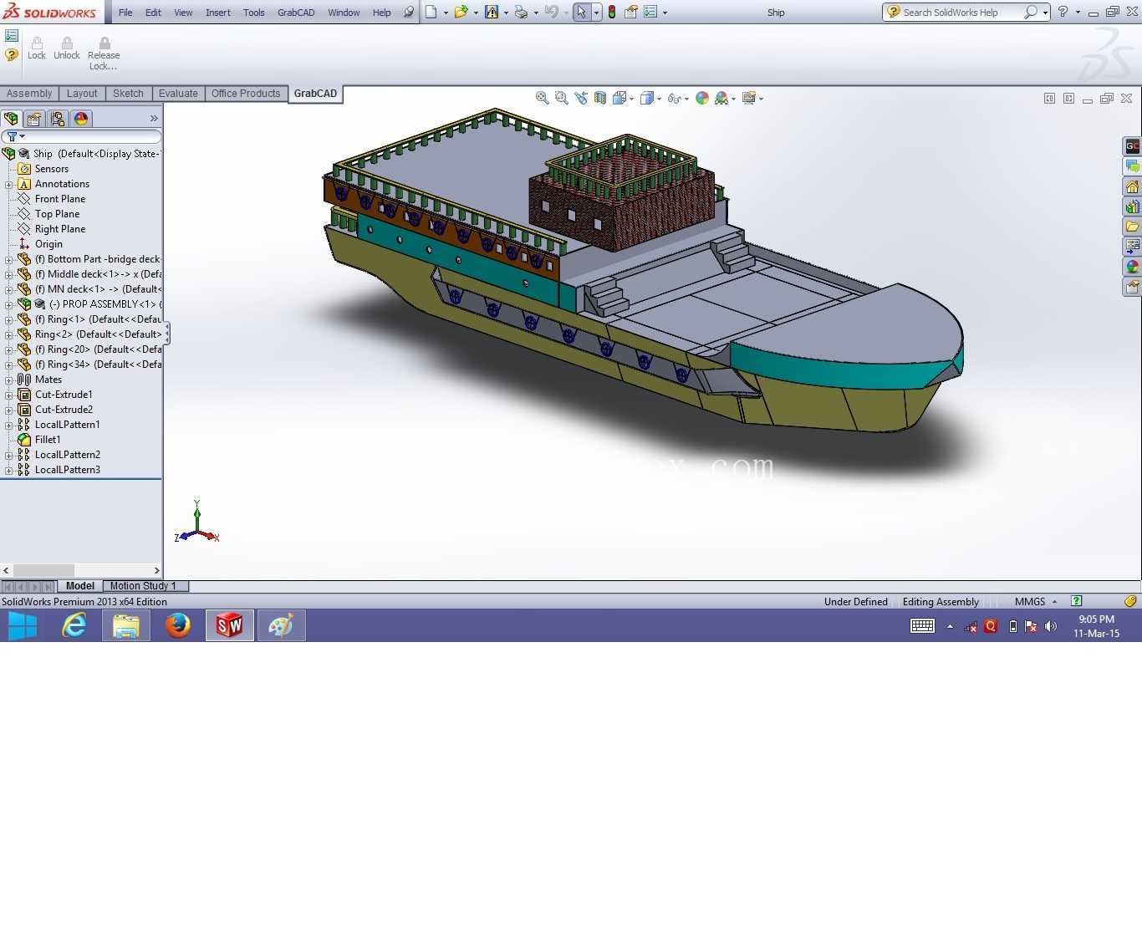Click the feature tree horizontal scrollbar
The height and width of the screenshot is (933, 1142).
(x=81, y=570)
